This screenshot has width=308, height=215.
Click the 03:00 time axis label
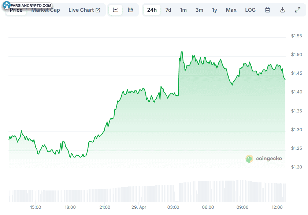click(x=173, y=207)
